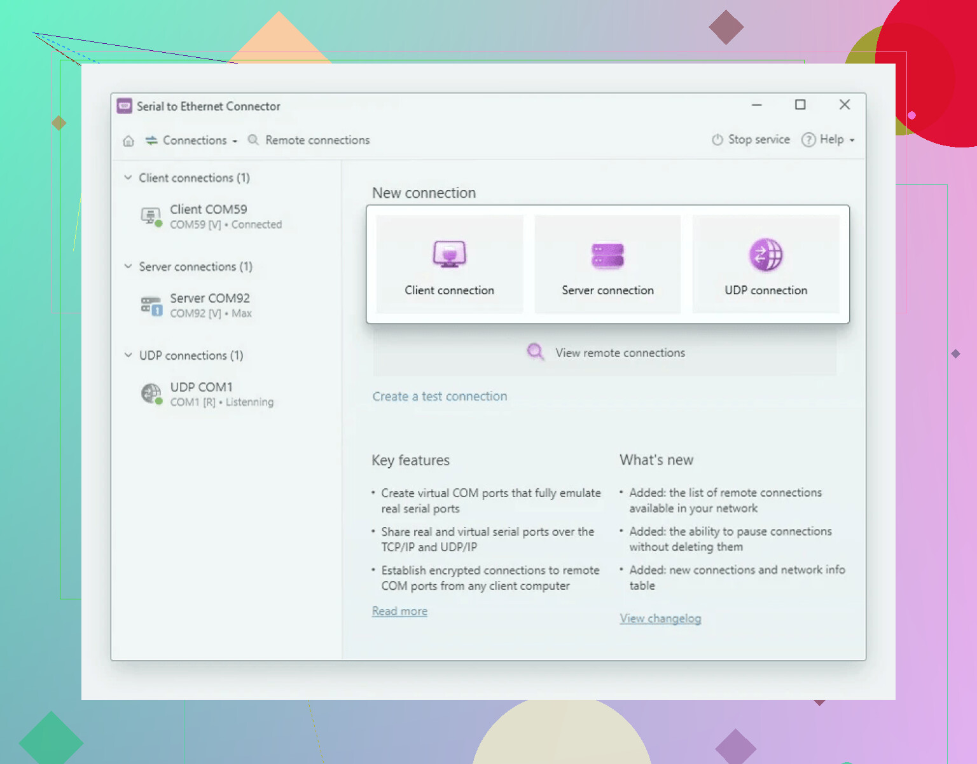Click the Home icon in toolbar
This screenshot has width=977, height=764.
click(128, 140)
